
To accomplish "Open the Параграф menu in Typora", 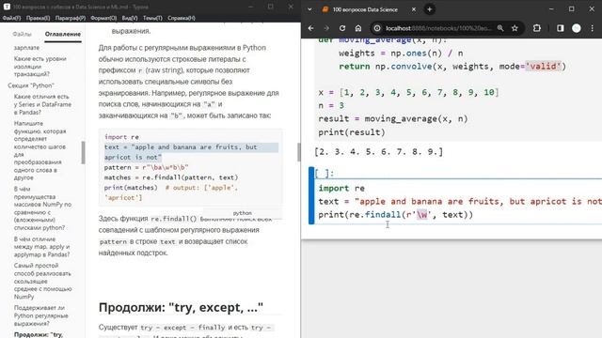I will coord(71,18).
